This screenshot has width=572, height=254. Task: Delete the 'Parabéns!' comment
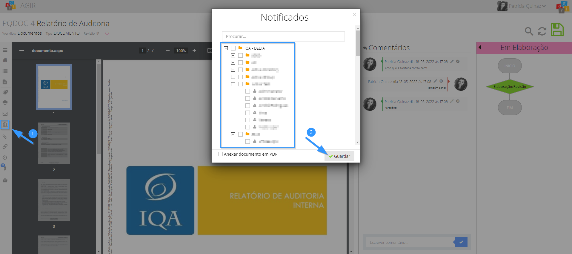(458, 101)
